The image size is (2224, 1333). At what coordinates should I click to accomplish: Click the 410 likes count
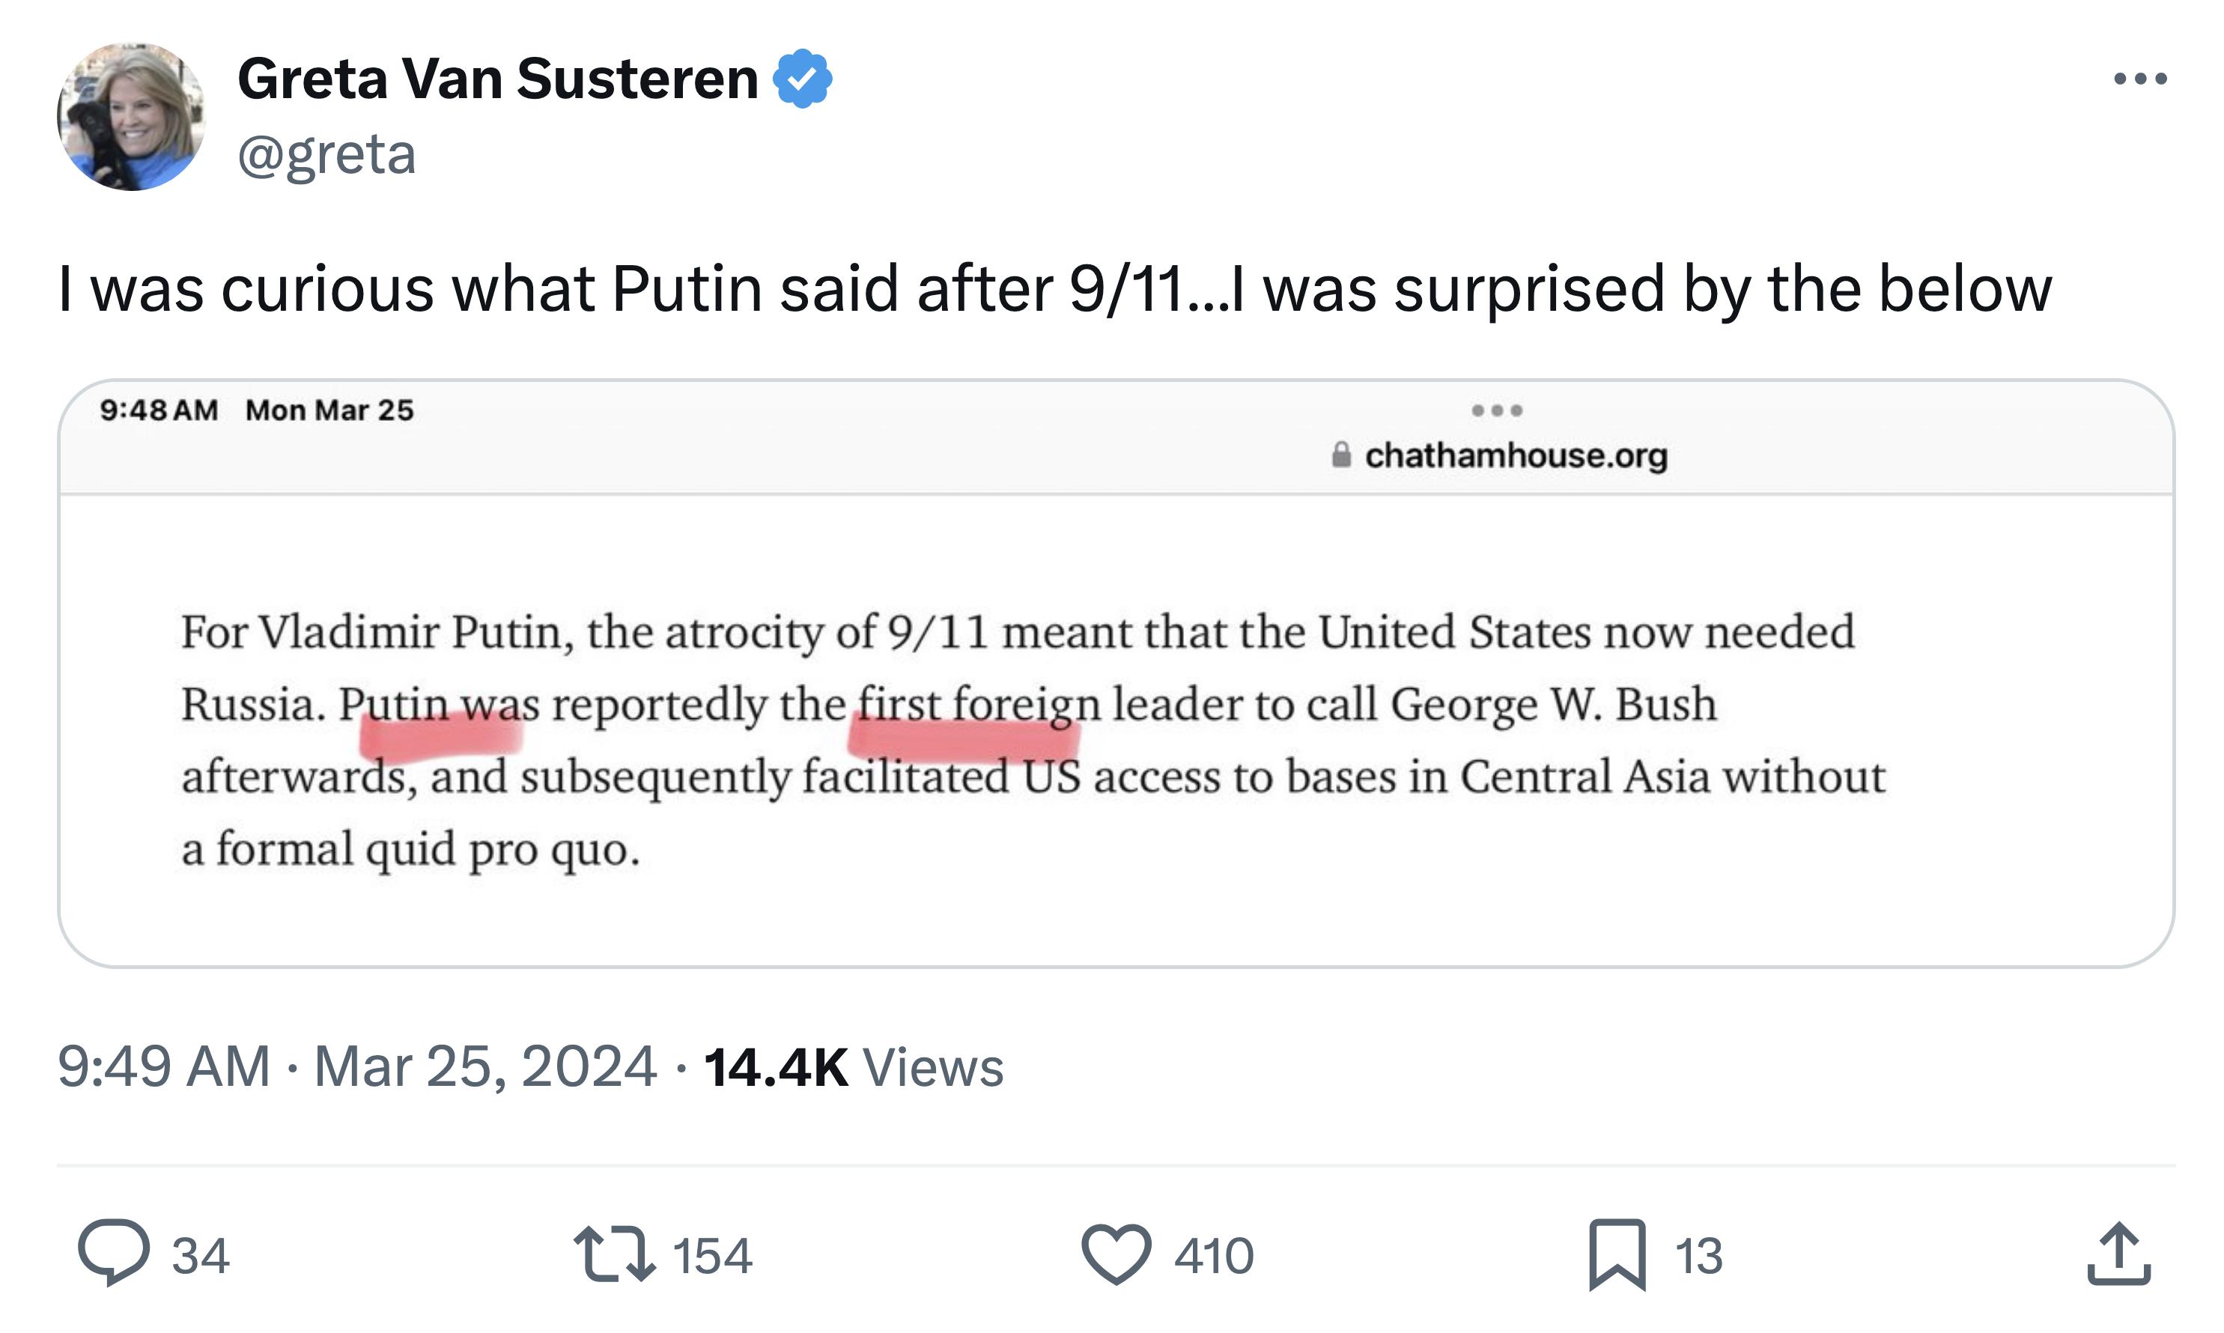(x=1214, y=1256)
